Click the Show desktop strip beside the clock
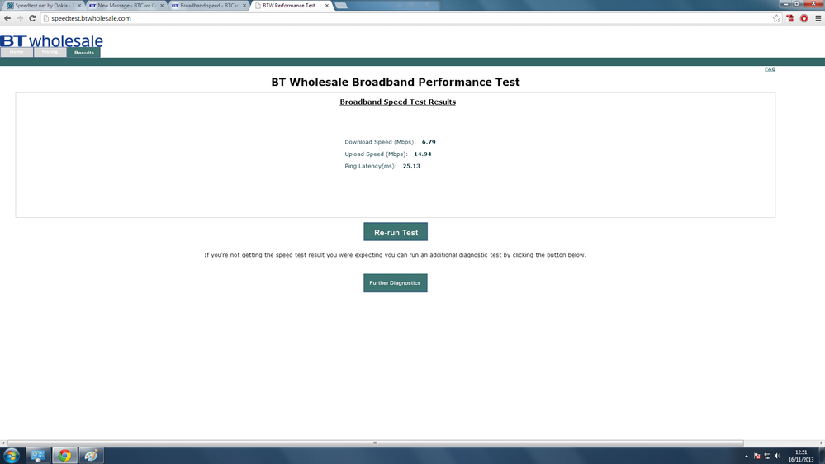825x464 pixels. [822, 456]
